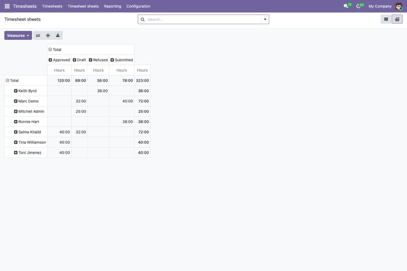This screenshot has height=271, width=407.
Task: Open the Timesheets menu
Action: 52,6
